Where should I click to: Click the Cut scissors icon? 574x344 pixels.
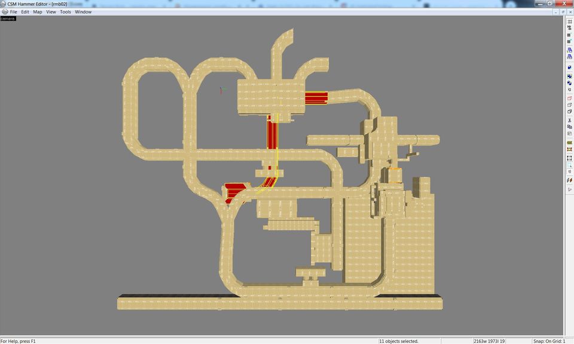click(569, 119)
